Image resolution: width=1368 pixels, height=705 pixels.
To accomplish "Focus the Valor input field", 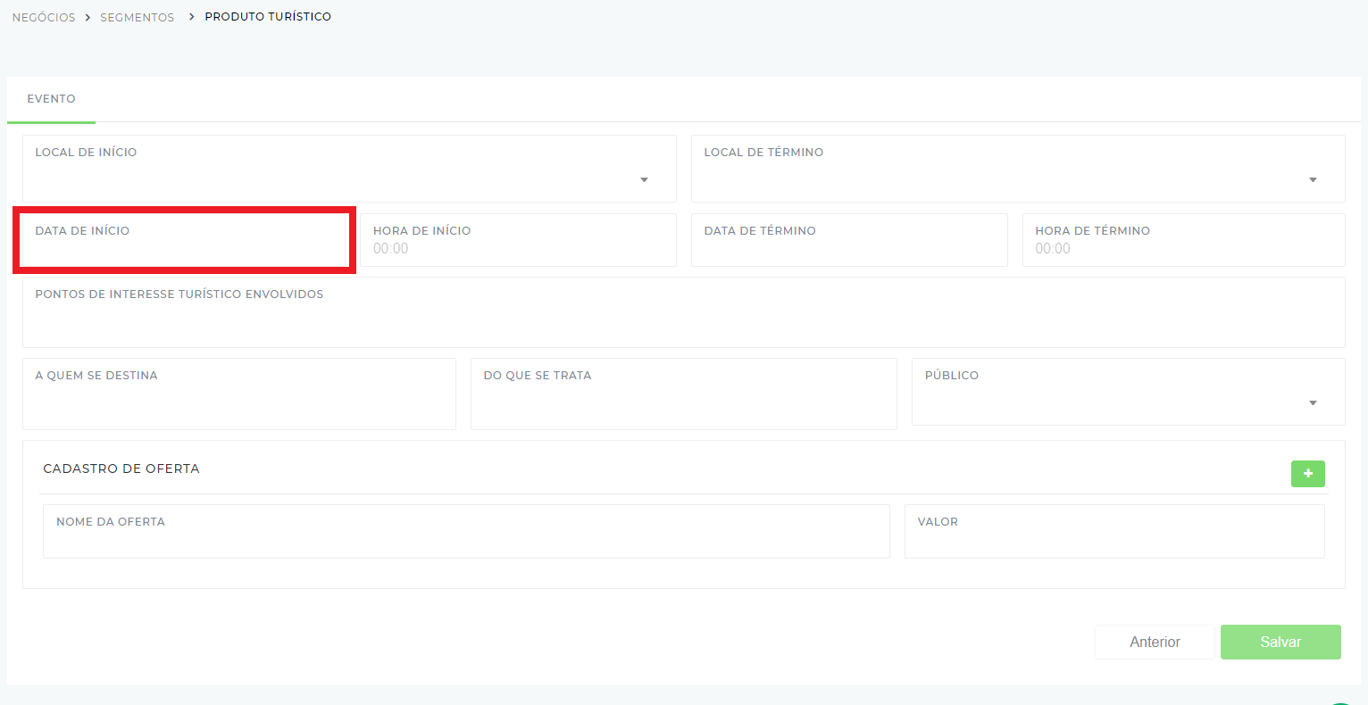I will 1114,532.
